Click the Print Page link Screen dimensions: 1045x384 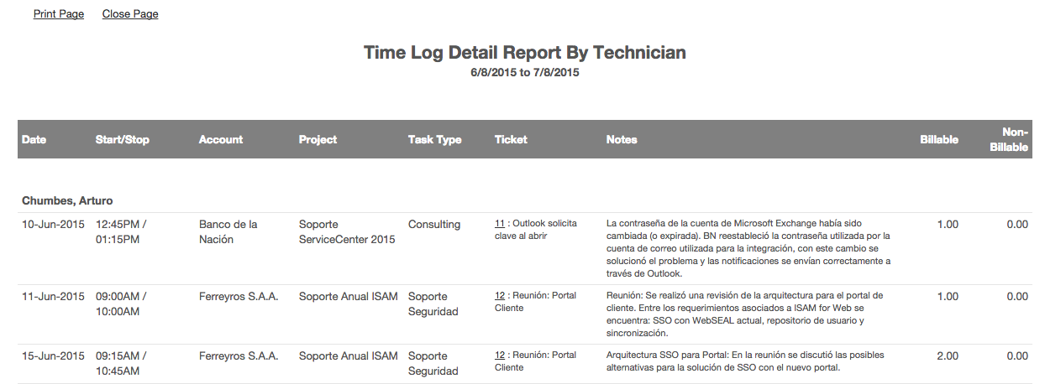(x=59, y=14)
